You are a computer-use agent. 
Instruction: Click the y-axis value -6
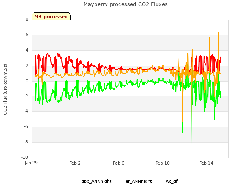tap(26, 126)
